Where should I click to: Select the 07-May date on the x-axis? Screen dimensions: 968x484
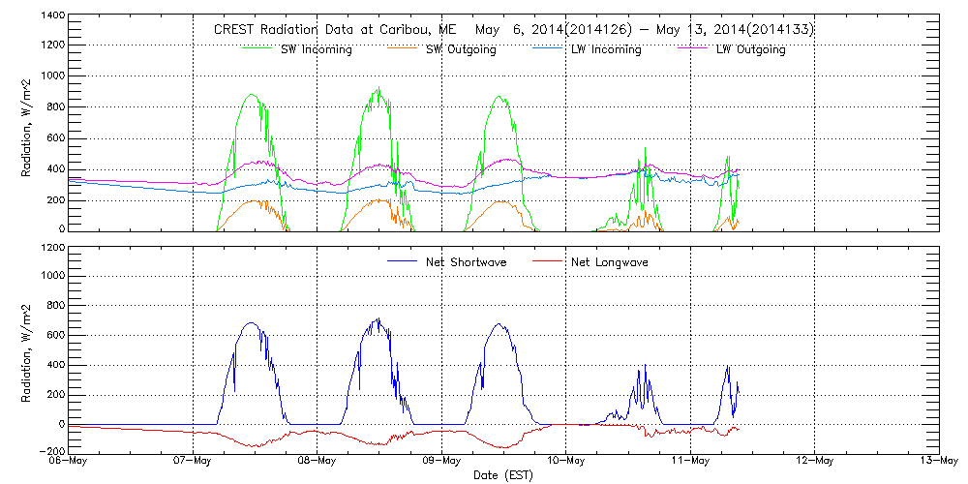[194, 461]
